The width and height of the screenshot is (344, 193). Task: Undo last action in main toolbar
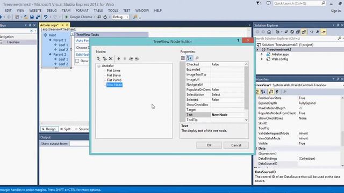pos(46,17)
